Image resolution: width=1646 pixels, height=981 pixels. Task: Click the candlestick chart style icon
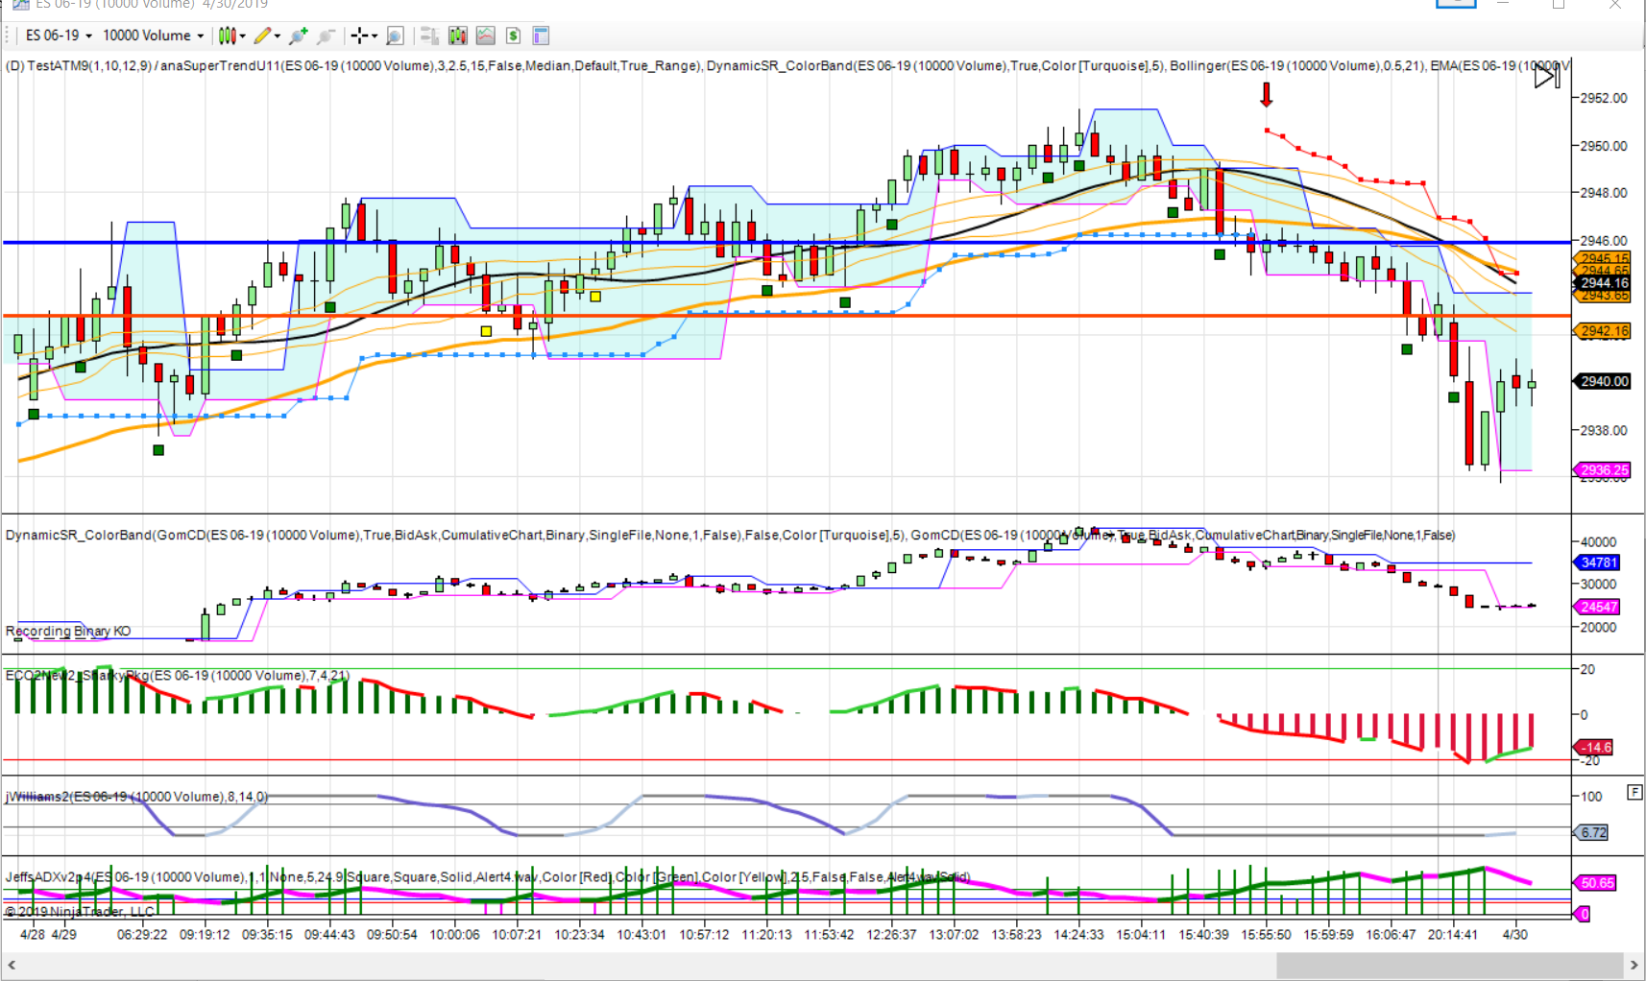point(227,36)
